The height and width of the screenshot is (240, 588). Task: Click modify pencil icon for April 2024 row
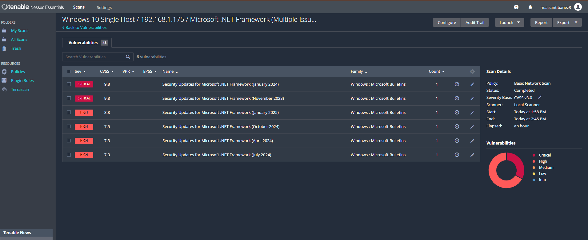(472, 141)
